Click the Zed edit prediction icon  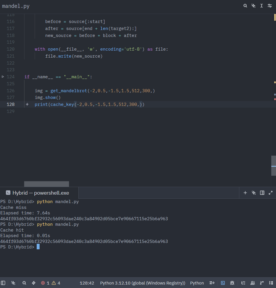click(x=212, y=283)
